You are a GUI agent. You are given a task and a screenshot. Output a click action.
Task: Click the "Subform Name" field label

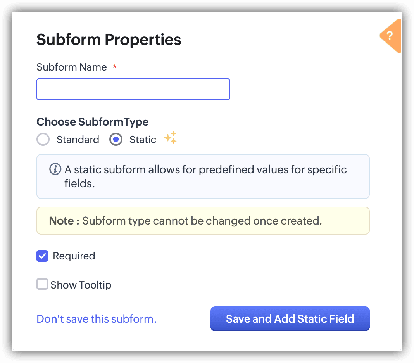(x=72, y=67)
